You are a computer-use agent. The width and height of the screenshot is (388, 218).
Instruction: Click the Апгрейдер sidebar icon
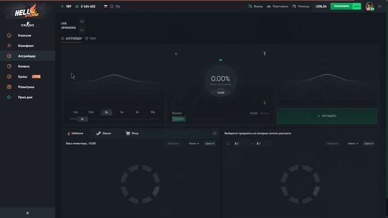click(9, 56)
